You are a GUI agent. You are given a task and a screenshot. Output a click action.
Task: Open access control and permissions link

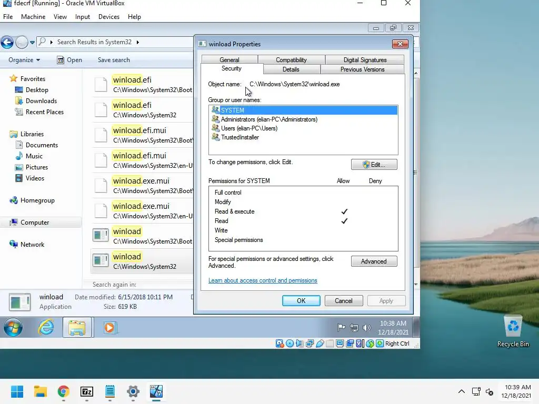pyautogui.click(x=263, y=280)
